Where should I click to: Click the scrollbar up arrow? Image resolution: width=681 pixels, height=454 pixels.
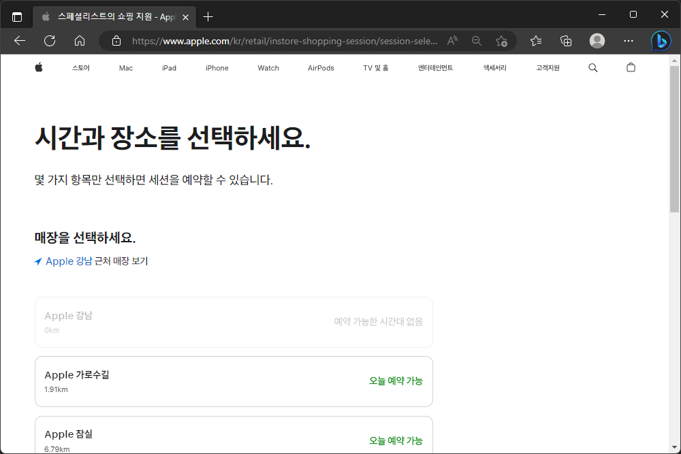674,61
